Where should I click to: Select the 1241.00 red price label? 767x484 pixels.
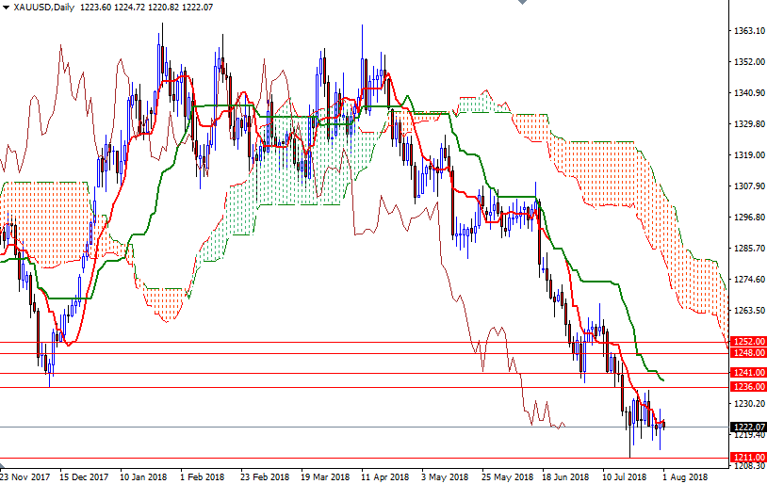tap(748, 373)
